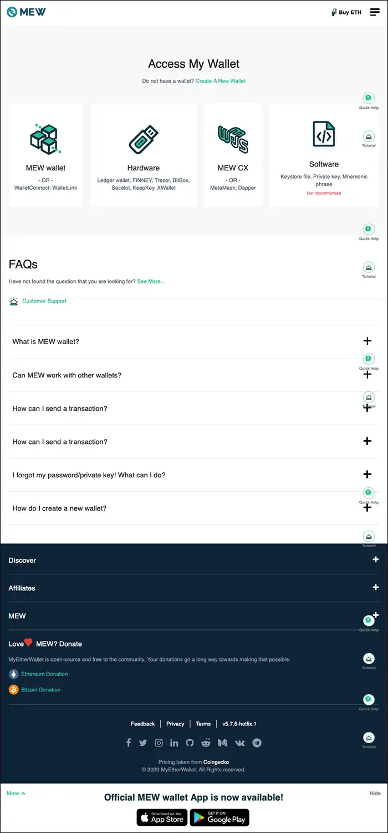The width and height of the screenshot is (388, 833).
Task: Open the Reddit social icon in the footer
Action: (206, 743)
